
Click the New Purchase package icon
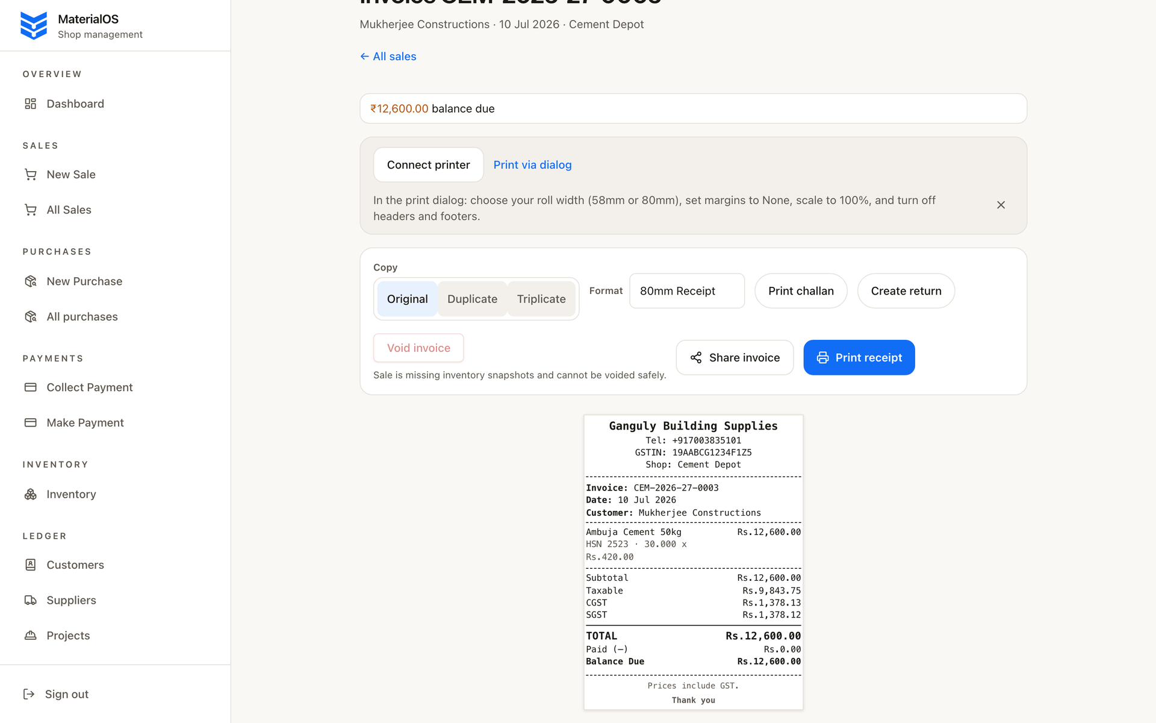[31, 281]
